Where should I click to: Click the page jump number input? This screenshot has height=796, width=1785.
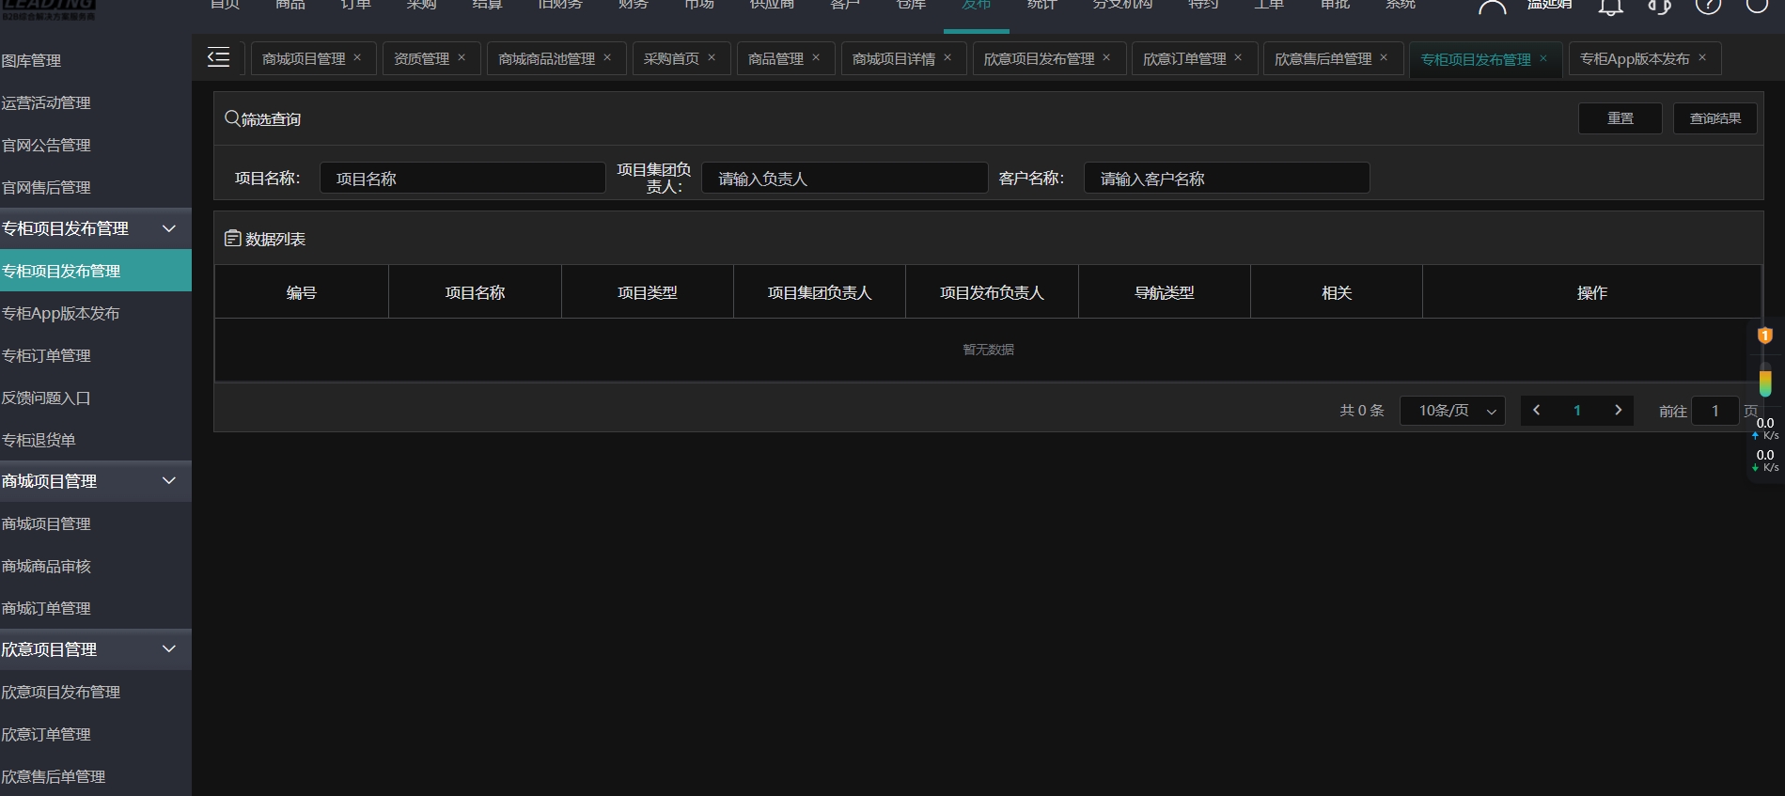[x=1715, y=411]
